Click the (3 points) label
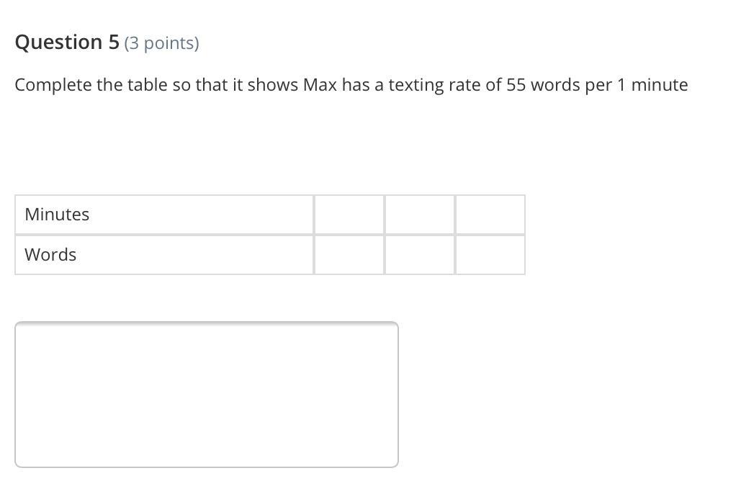Viewport: 741px width, 499px height. [x=161, y=43]
